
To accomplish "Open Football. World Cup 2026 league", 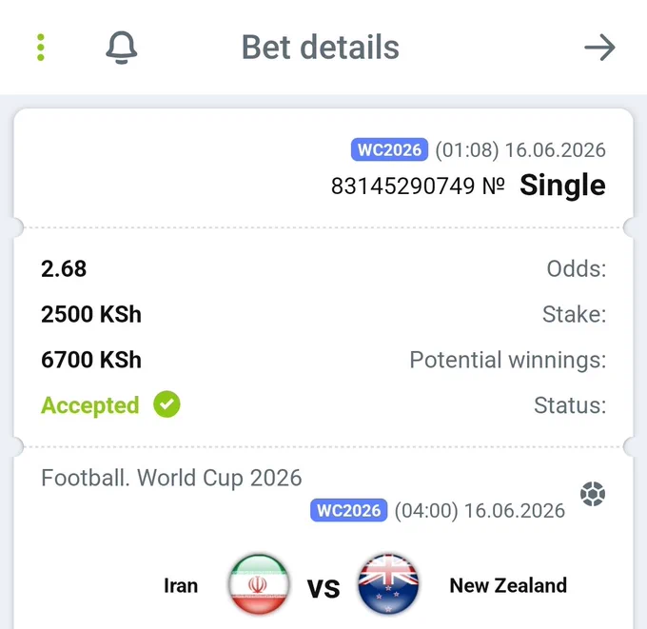I will click(x=171, y=478).
